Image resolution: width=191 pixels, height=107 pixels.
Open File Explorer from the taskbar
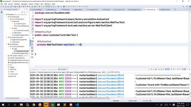(21, 105)
